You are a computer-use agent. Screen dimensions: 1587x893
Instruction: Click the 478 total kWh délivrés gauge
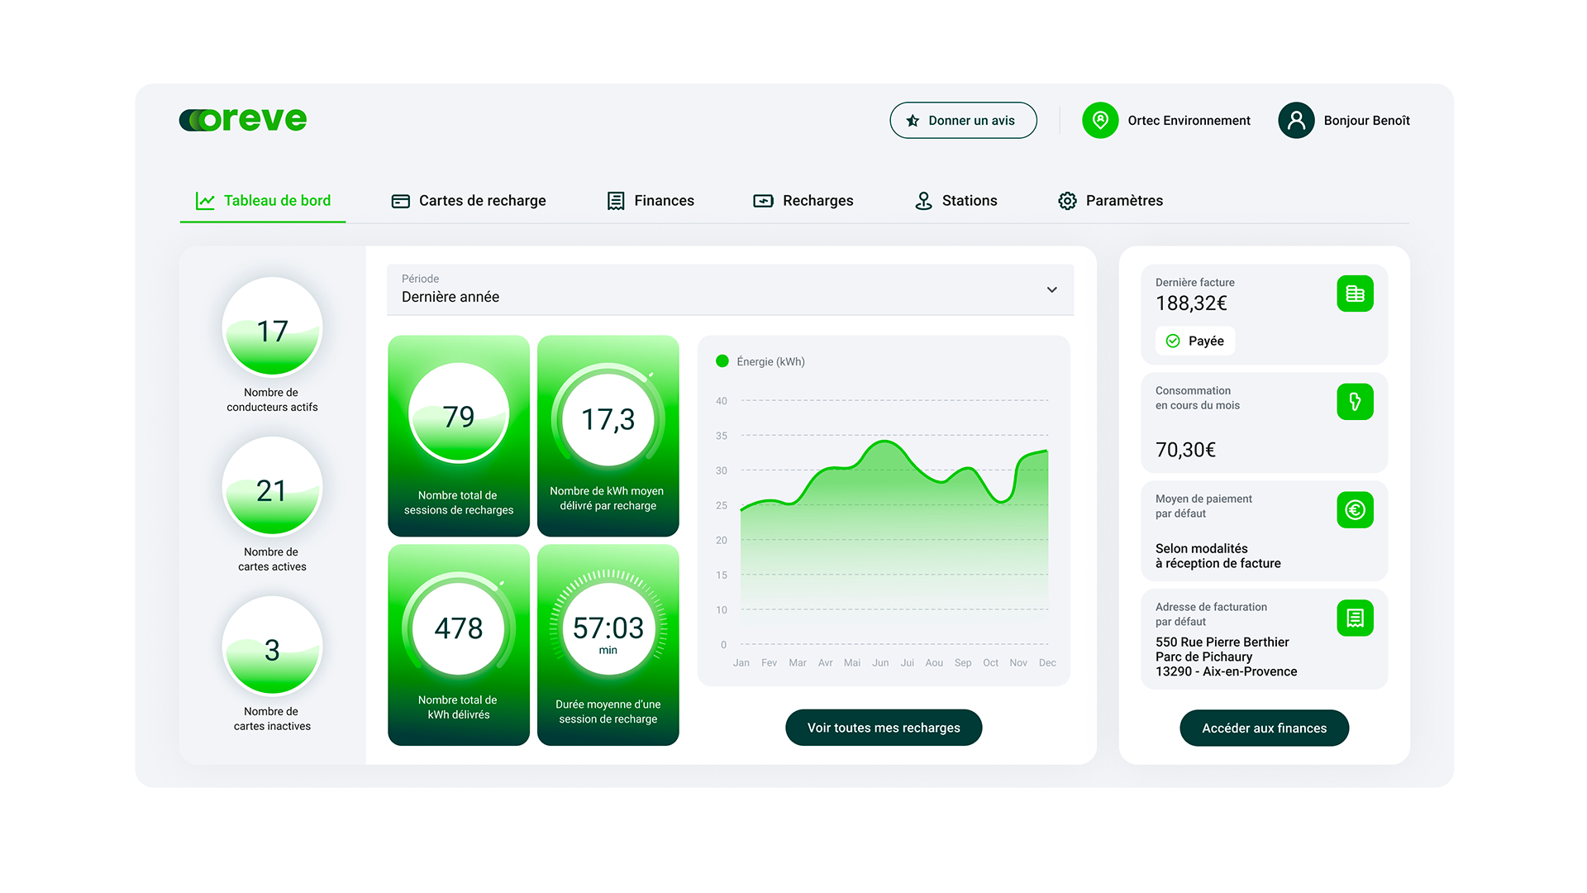coord(459,628)
